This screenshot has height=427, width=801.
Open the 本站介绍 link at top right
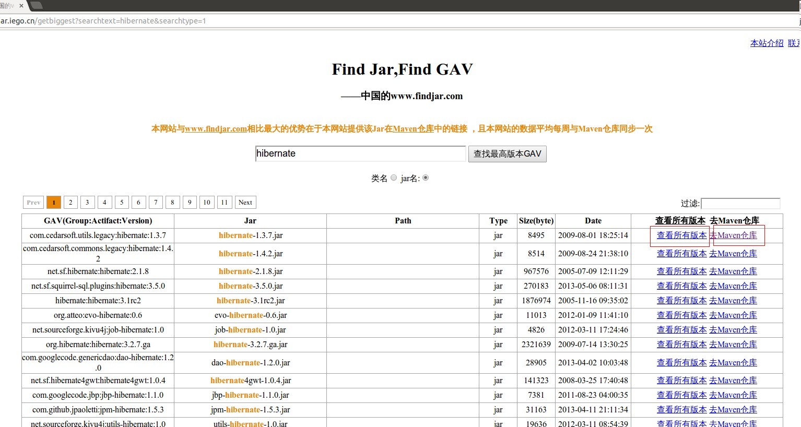[x=766, y=43]
